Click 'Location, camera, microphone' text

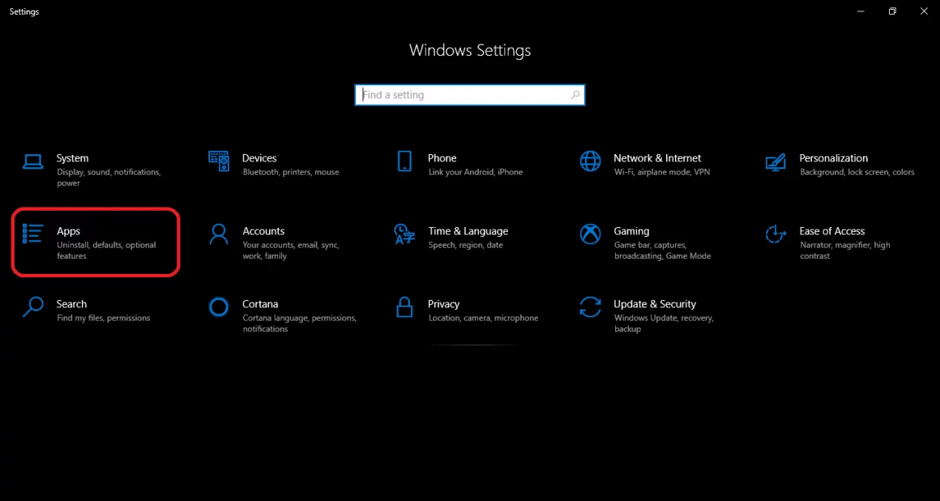pyautogui.click(x=483, y=318)
